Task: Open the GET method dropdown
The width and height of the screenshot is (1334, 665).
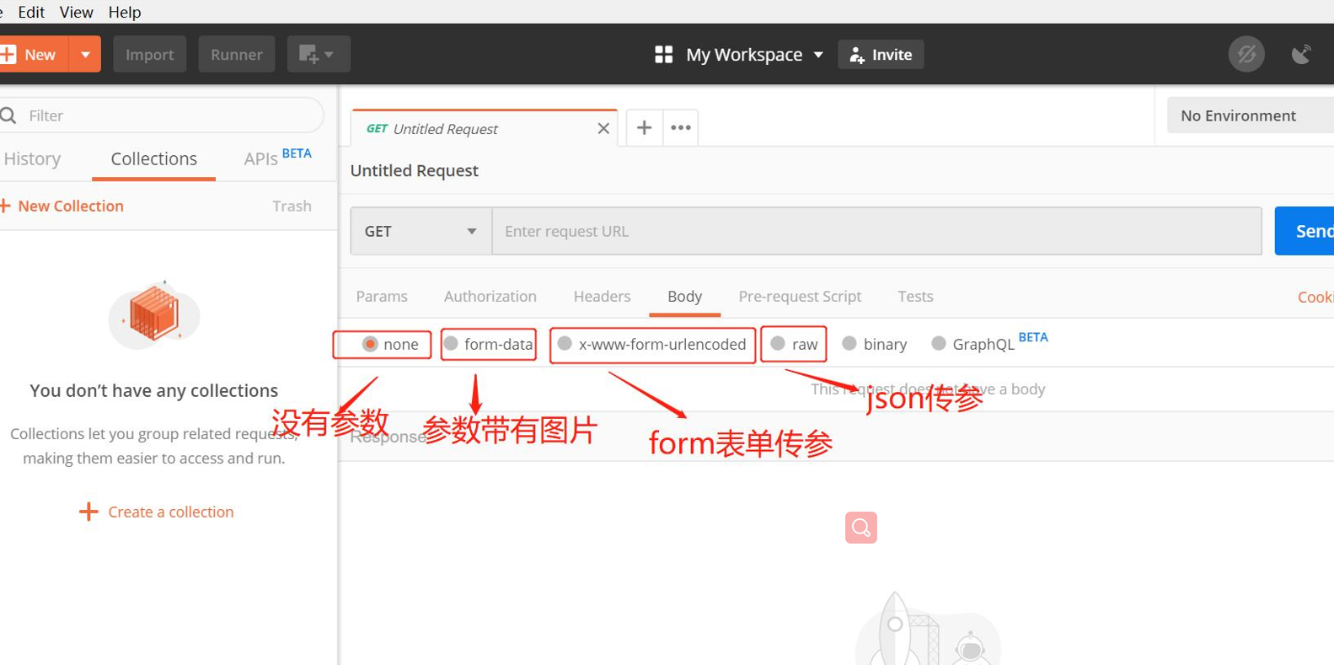Action: 421,231
